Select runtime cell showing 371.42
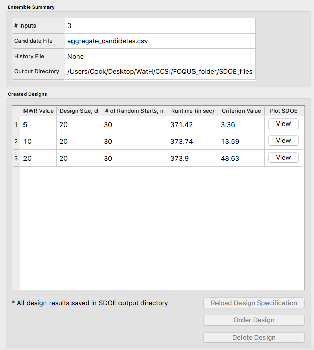Viewport: 314px width, 350px height. pos(192,124)
